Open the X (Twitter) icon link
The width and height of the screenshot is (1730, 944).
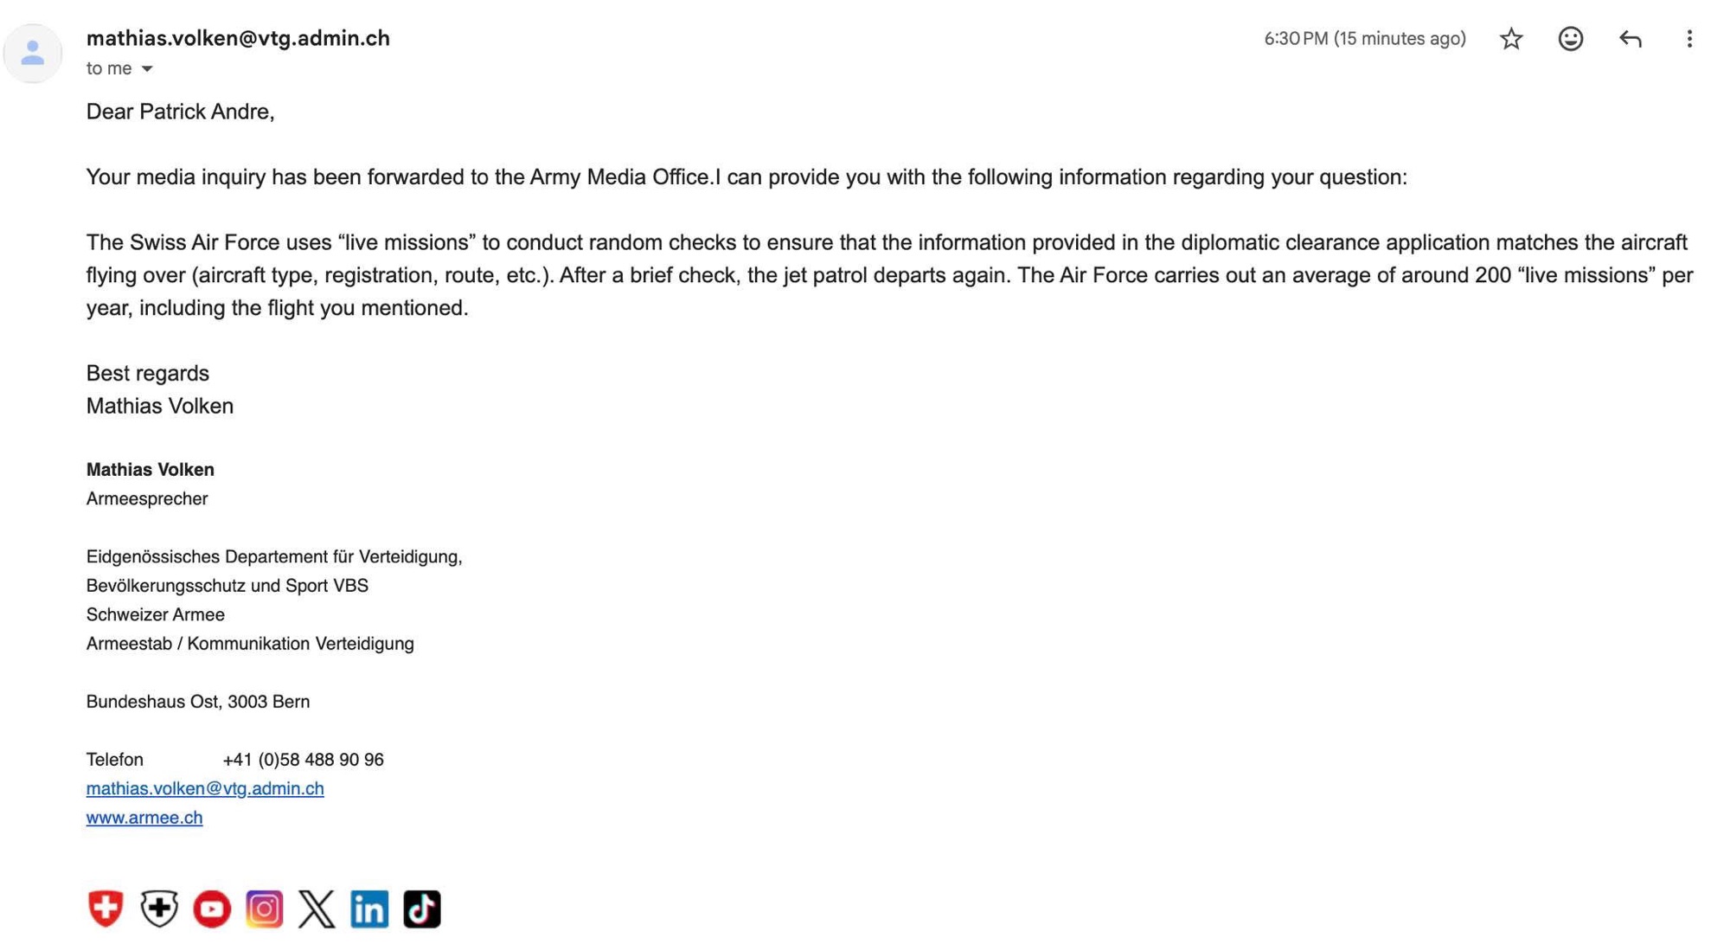click(x=317, y=909)
